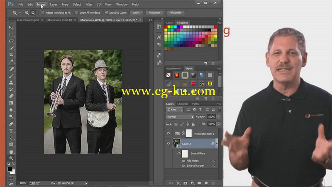Click the Fill Screen button
Image resolution: width=332 pixels, height=187 pixels.
[175, 13]
